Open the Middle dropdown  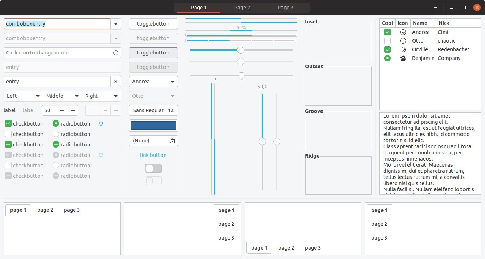[x=62, y=96]
